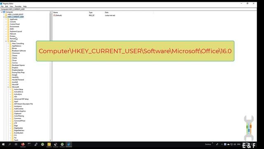This screenshot has width=264, height=149.
Task: Click tree scrollbar up arrow
Action: [50, 12]
